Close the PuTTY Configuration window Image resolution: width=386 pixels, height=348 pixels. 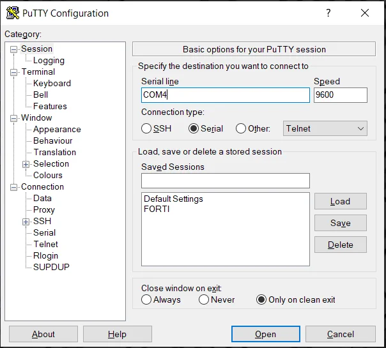[365, 13]
